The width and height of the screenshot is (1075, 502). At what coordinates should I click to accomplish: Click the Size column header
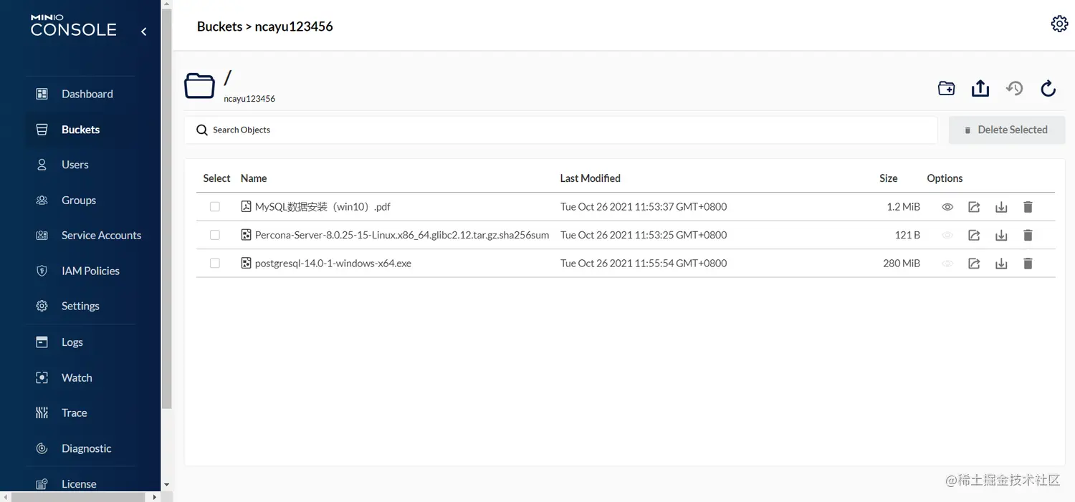pyautogui.click(x=889, y=178)
